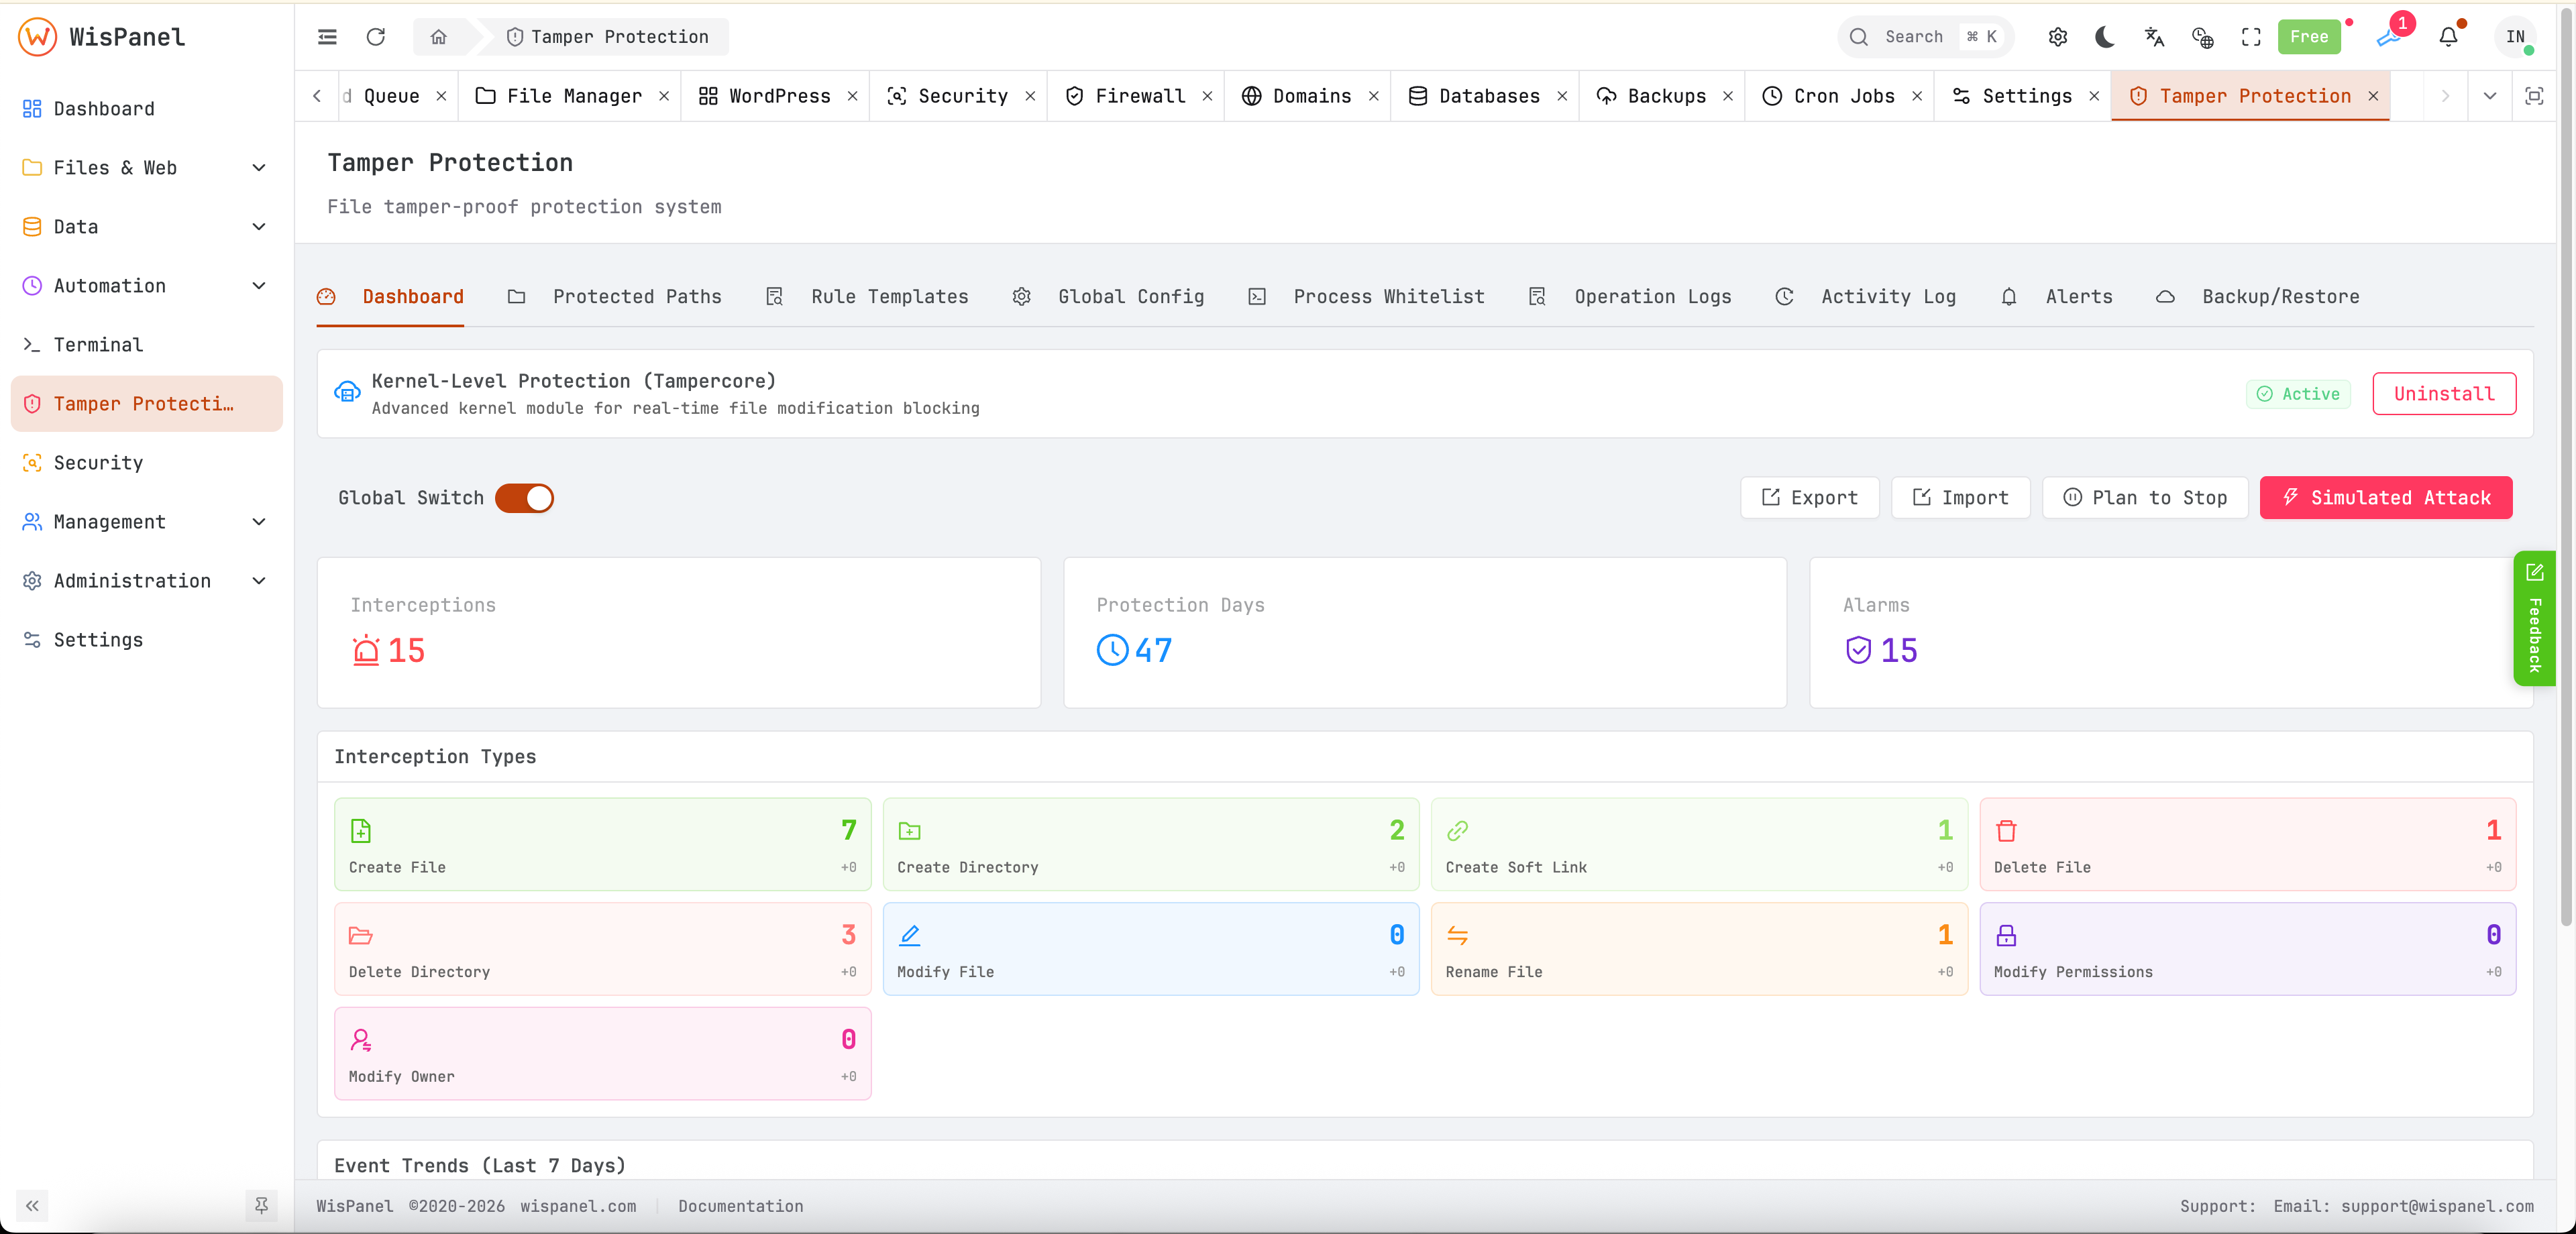This screenshot has width=2576, height=1234.
Task: Open the Feedback side widget
Action: pos(2534,618)
